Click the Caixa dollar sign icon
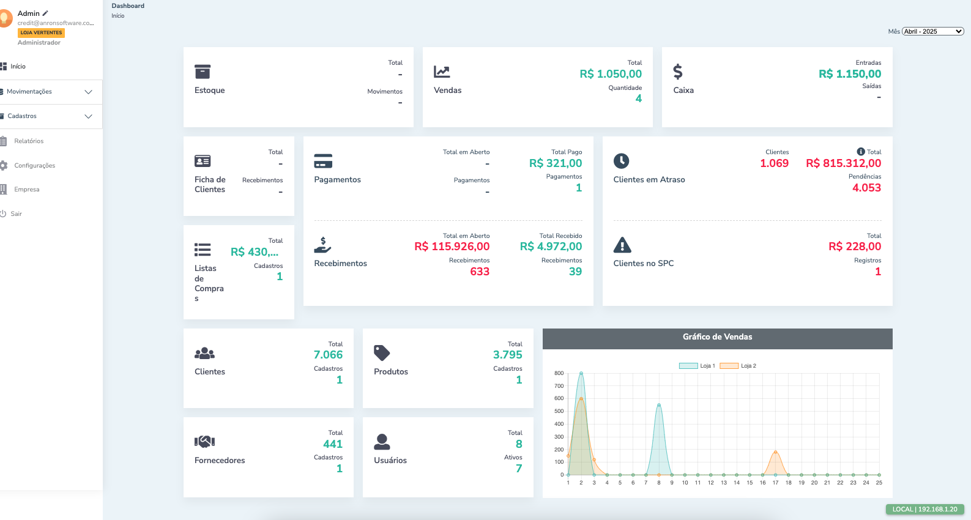Image resolution: width=971 pixels, height=520 pixels. coord(677,72)
